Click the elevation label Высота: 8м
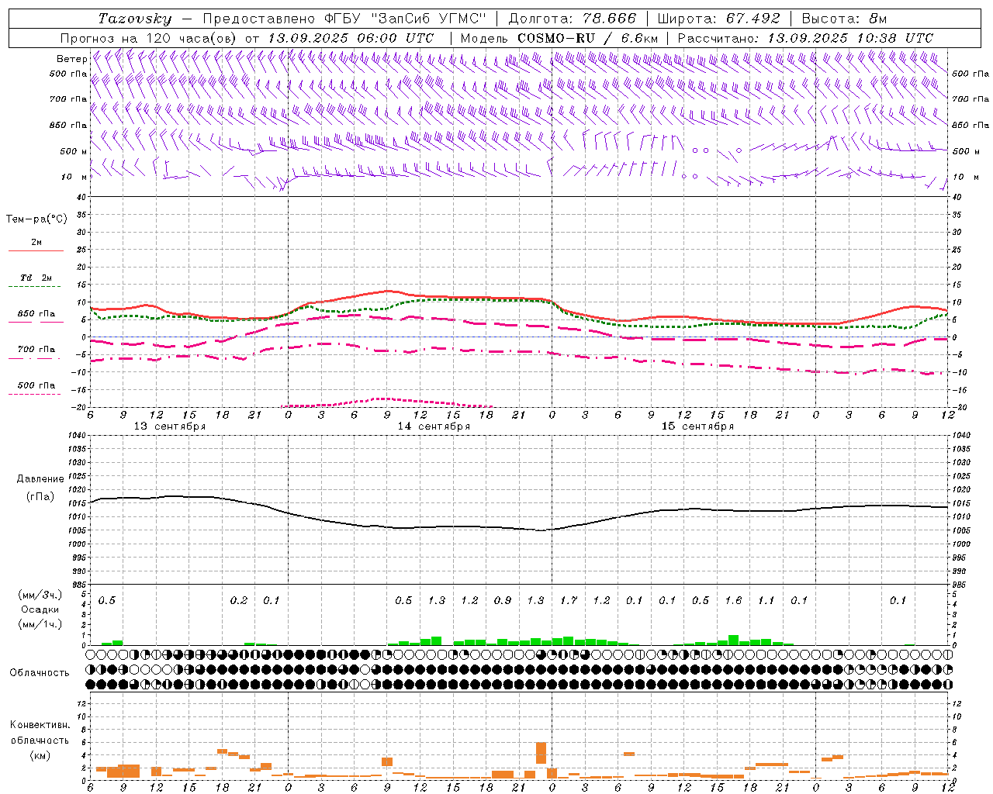 [844, 19]
